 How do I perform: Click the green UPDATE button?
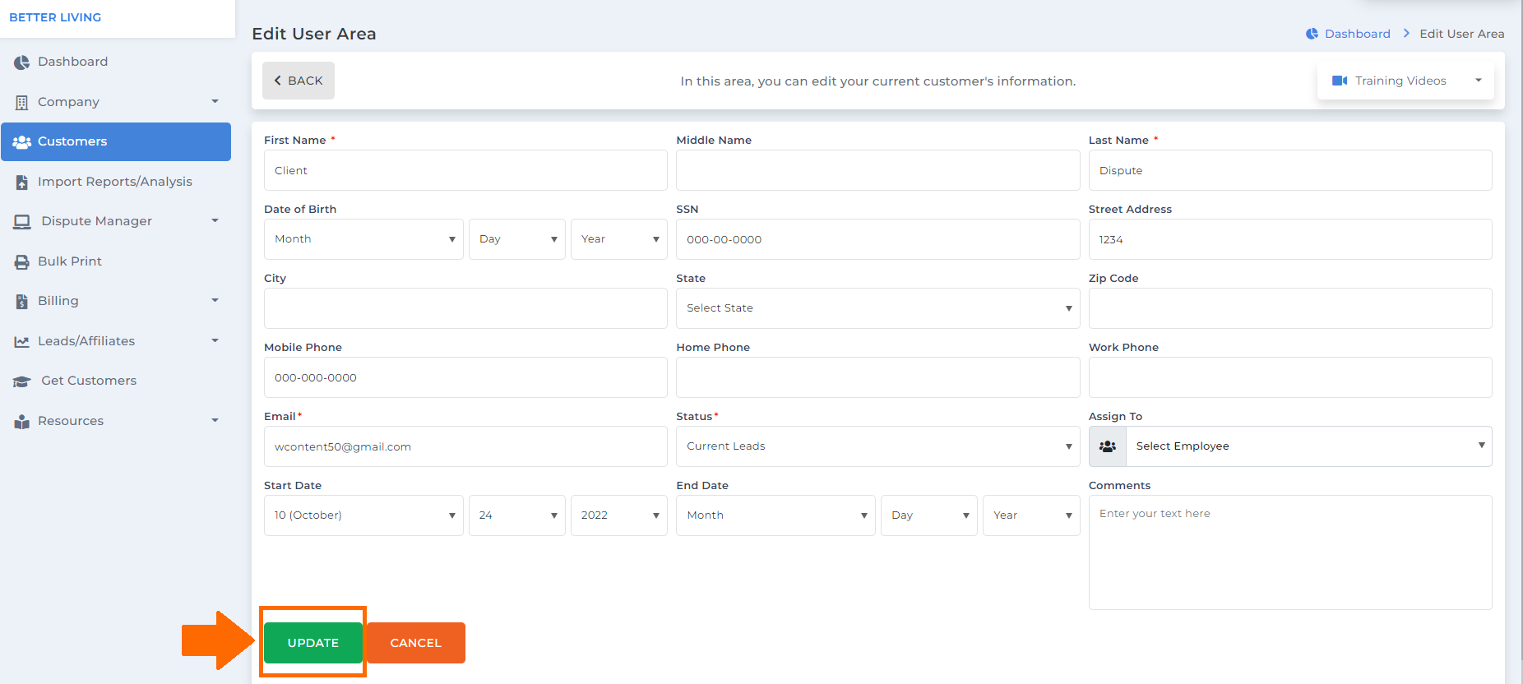tap(313, 643)
